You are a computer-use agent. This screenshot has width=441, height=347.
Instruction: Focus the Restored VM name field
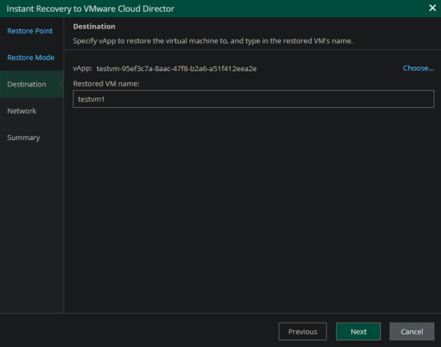coord(254,99)
